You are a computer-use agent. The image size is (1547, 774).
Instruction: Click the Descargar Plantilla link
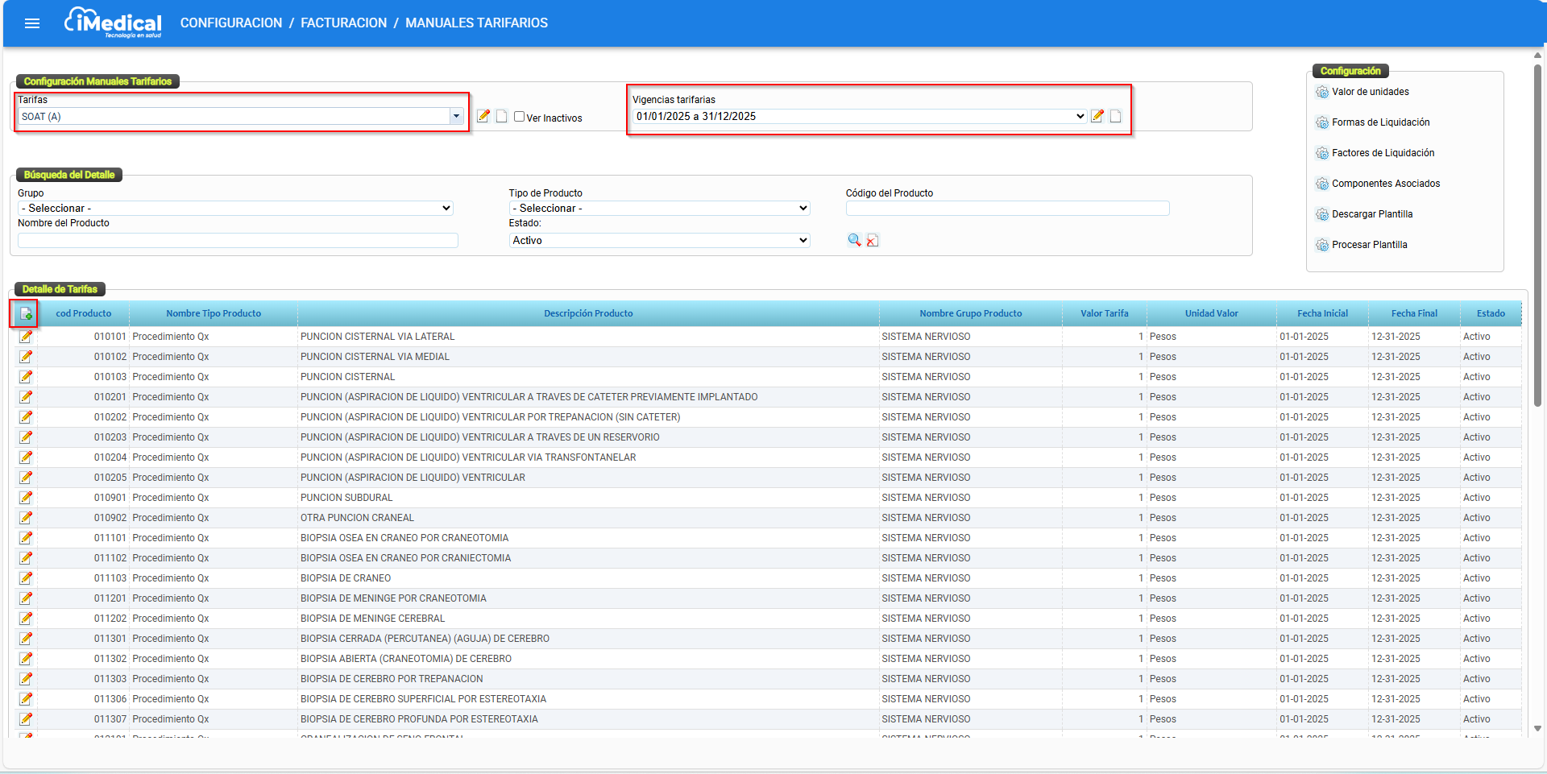pyautogui.click(x=1371, y=214)
